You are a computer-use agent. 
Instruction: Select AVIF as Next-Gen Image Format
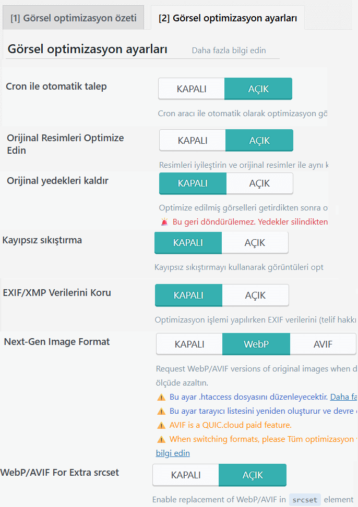(x=323, y=344)
